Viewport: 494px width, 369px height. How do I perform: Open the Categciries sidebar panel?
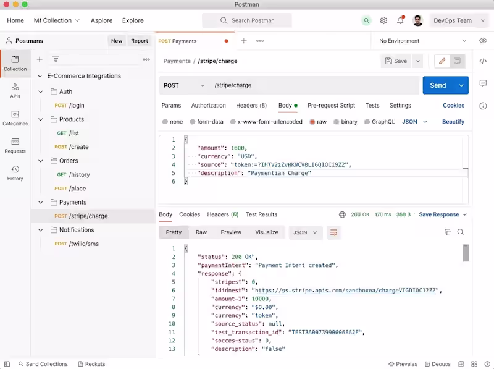15,118
